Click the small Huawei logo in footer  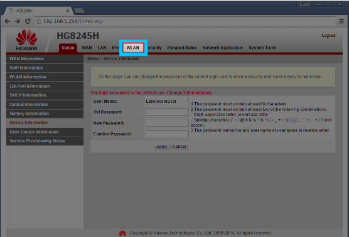click(122, 233)
